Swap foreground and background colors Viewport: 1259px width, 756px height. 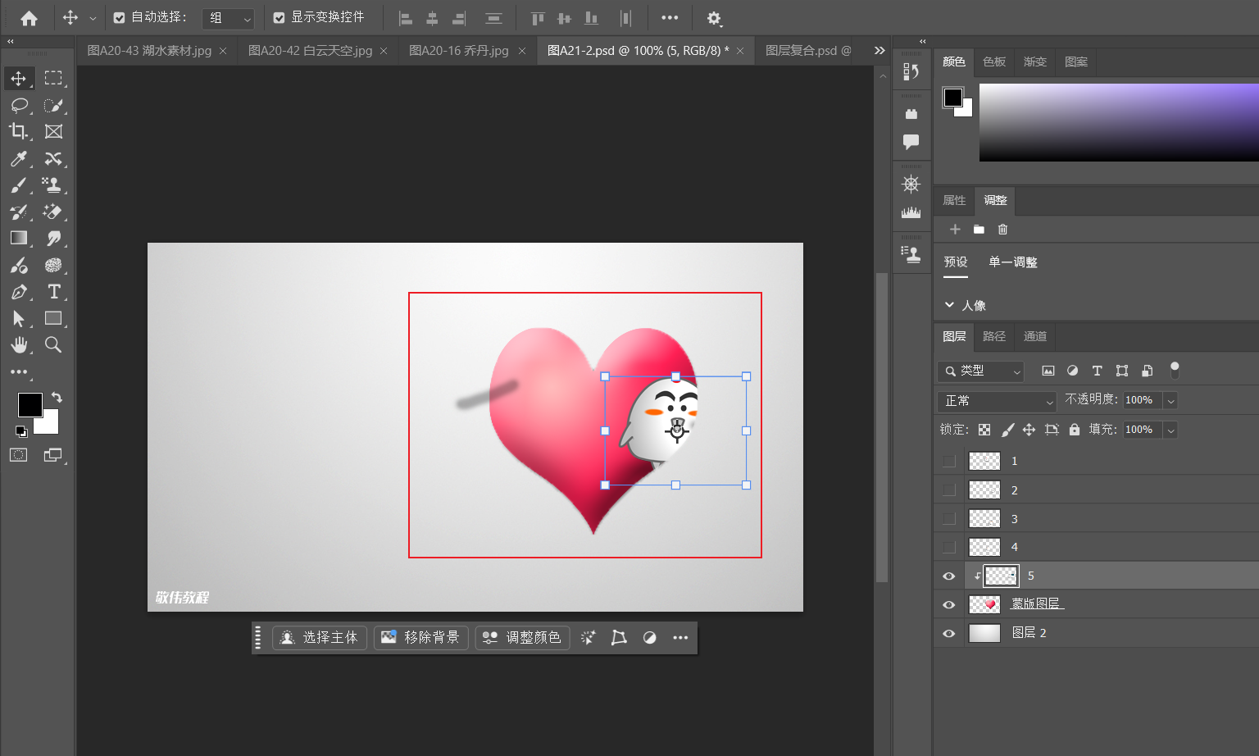pos(57,397)
